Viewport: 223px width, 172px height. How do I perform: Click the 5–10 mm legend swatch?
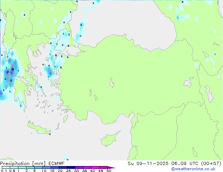point(38,167)
